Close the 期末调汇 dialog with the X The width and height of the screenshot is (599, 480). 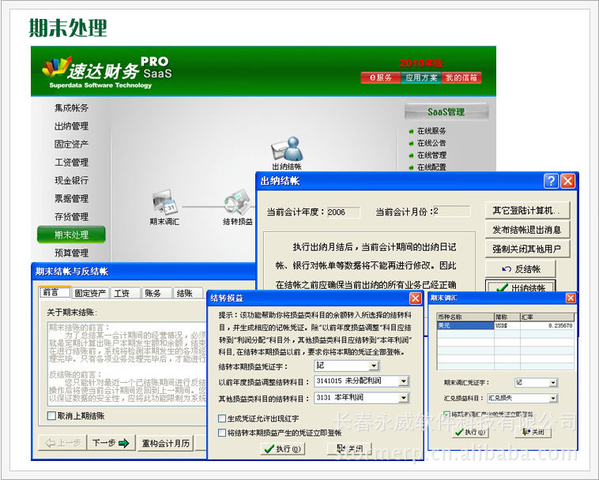coord(571,298)
